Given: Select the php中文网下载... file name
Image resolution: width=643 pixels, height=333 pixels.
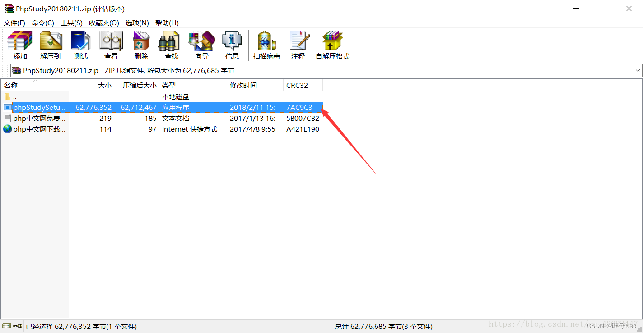Looking at the screenshot, I should pos(39,129).
